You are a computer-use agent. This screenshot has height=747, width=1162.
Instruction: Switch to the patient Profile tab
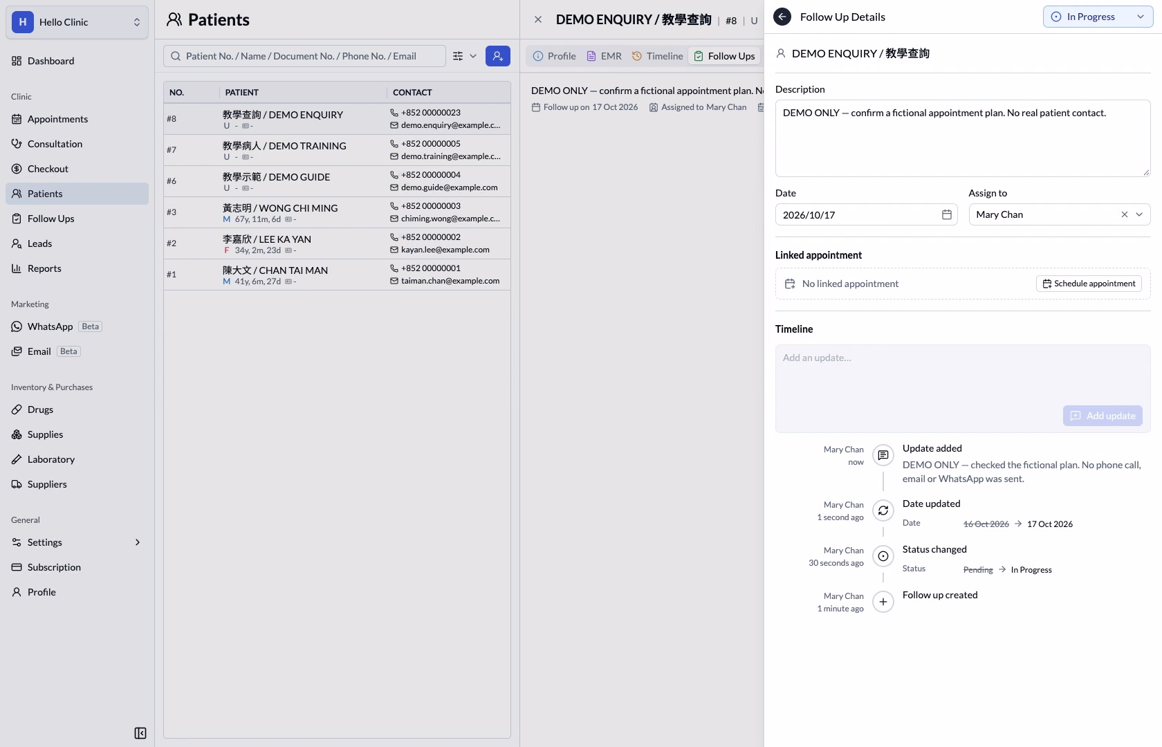tap(554, 56)
